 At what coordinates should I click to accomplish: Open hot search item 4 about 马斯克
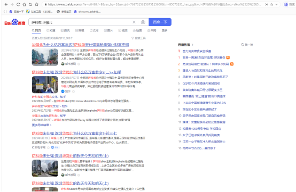(x=205, y=77)
